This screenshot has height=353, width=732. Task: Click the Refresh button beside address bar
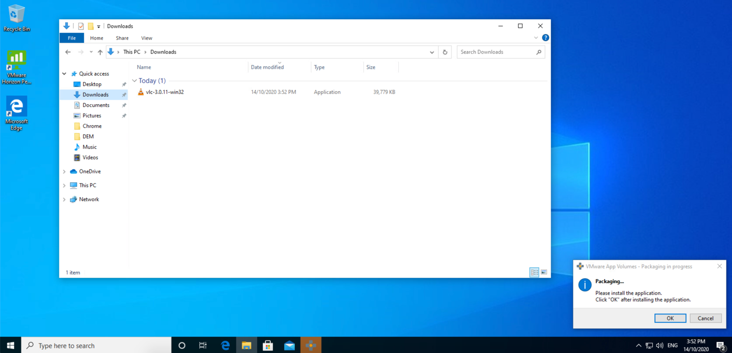click(x=445, y=52)
